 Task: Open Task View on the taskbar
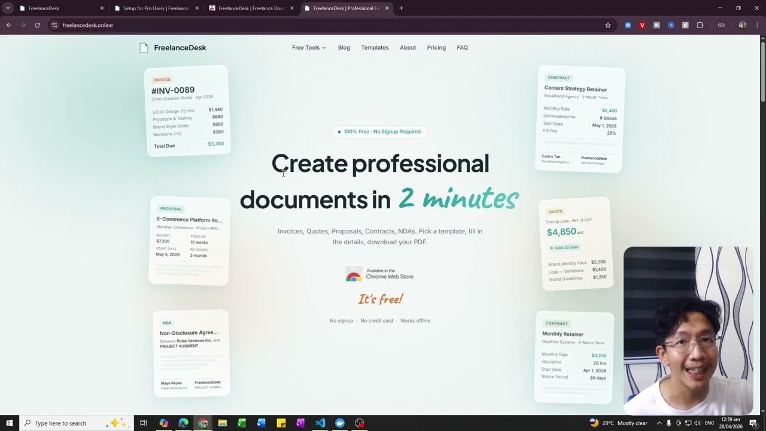(144, 423)
